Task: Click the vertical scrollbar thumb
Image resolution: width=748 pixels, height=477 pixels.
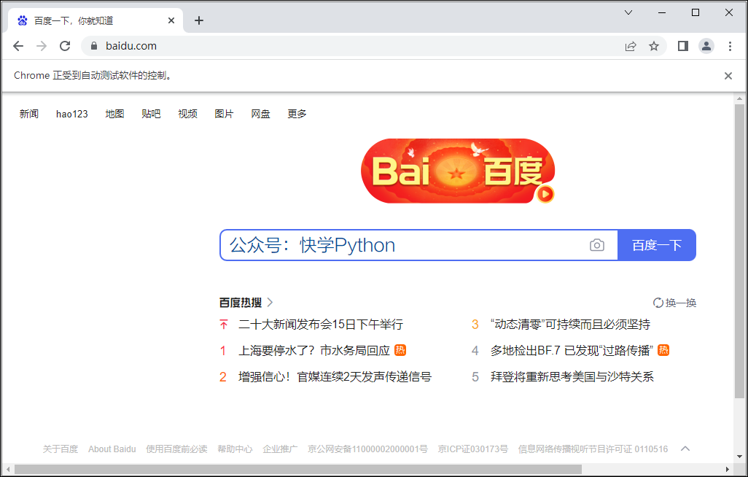Action: pos(739,251)
